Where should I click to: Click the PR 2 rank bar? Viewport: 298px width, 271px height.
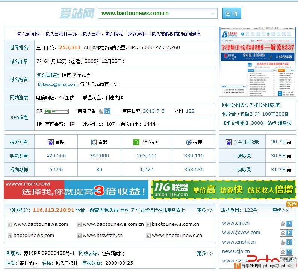tap(56, 111)
